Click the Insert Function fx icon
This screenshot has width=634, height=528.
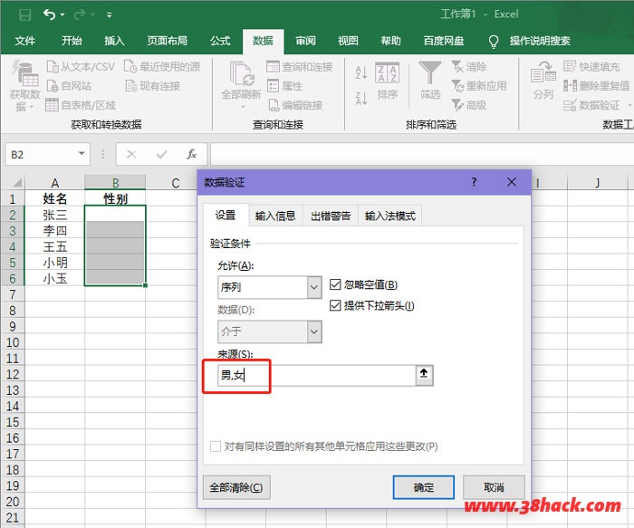(x=191, y=155)
